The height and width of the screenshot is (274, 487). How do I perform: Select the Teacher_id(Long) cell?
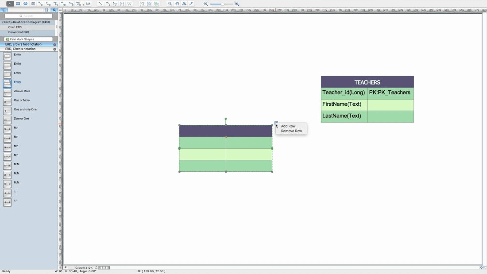click(344, 93)
